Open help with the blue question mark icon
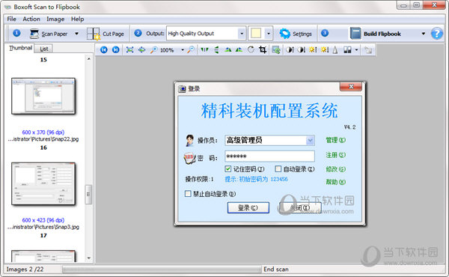The width and height of the screenshot is (449, 277). 437,34
